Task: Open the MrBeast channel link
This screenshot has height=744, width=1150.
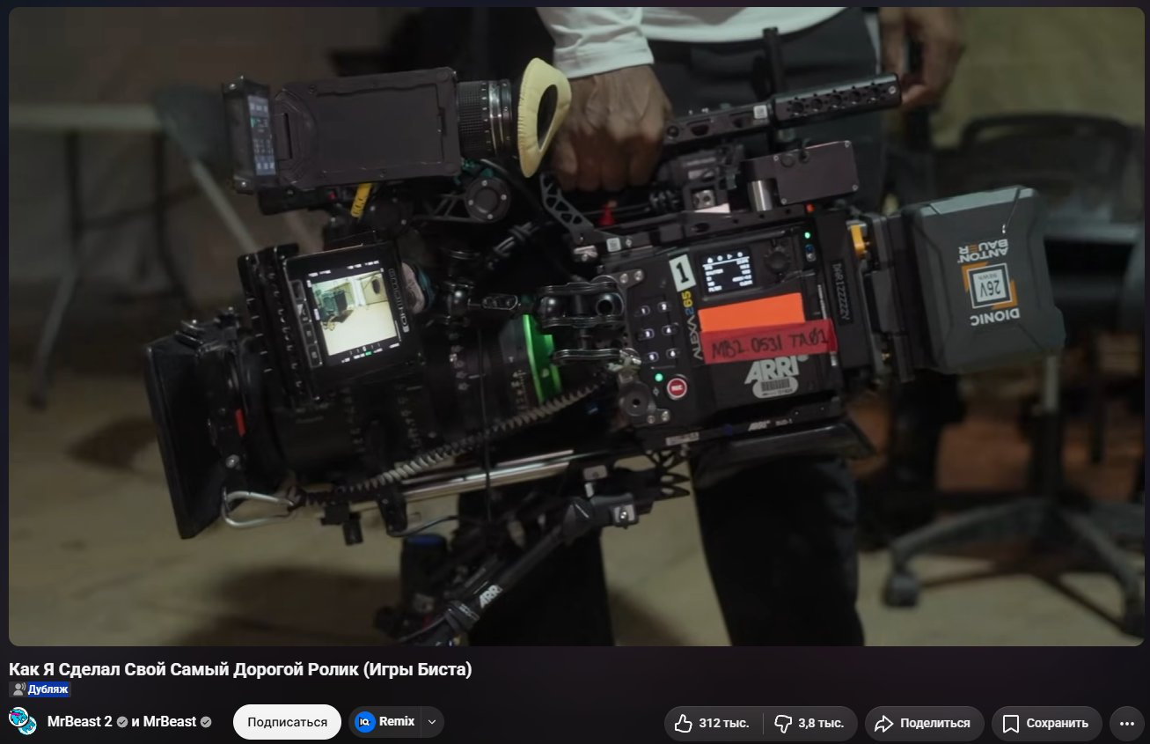Action: pyautogui.click(x=170, y=722)
